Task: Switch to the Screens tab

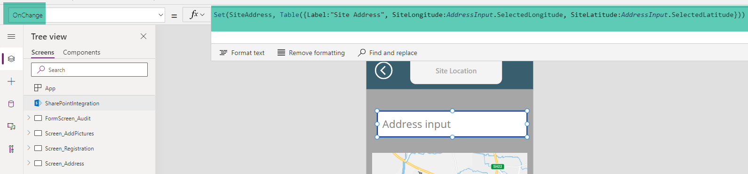Action: pyautogui.click(x=43, y=52)
